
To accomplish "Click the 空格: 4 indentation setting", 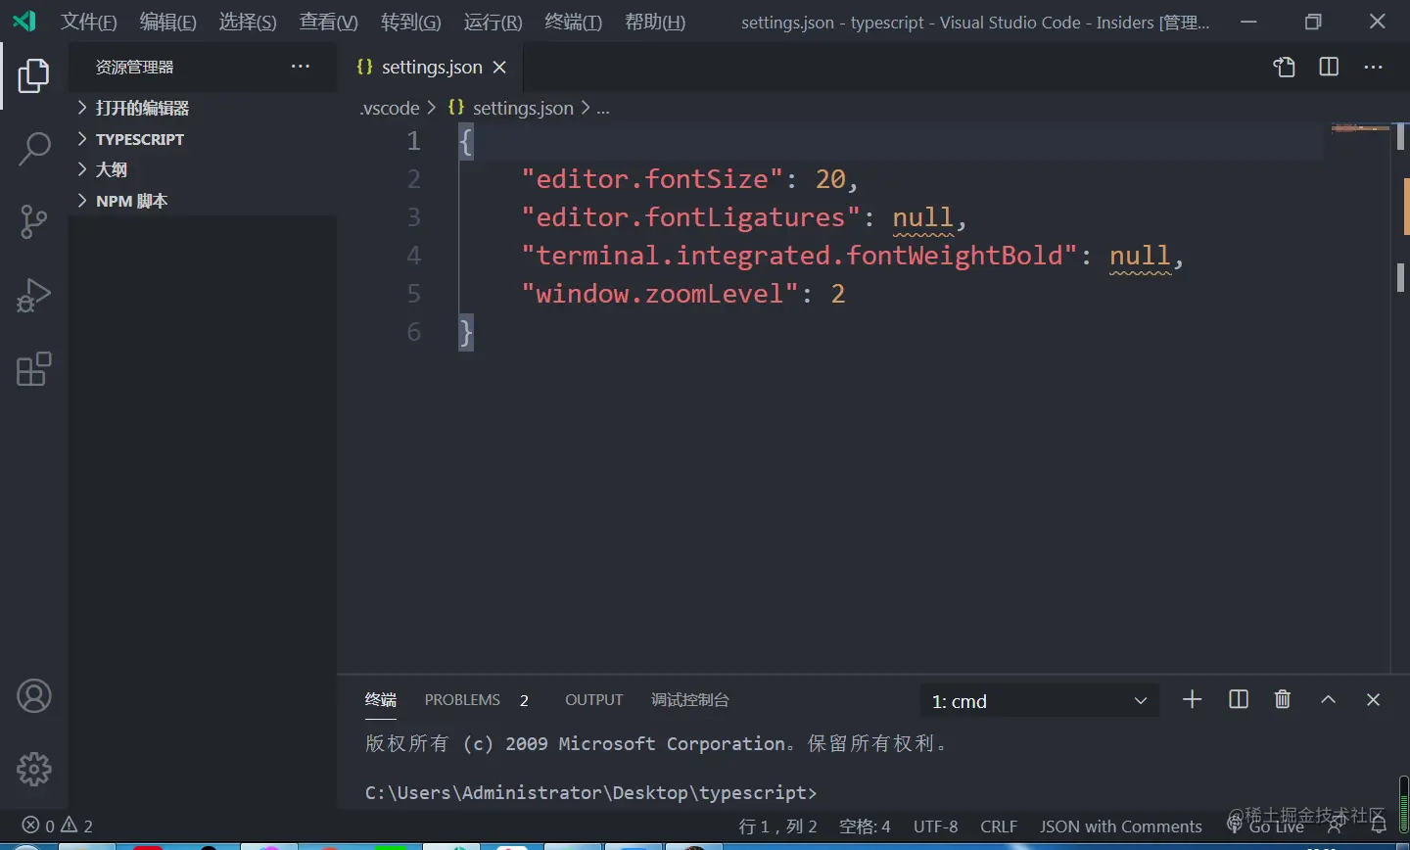I will [x=865, y=826].
